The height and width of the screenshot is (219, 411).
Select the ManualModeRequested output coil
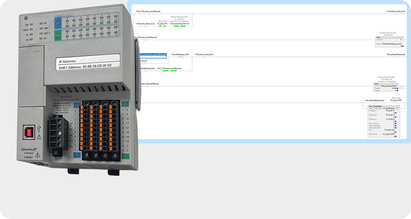(x=396, y=57)
